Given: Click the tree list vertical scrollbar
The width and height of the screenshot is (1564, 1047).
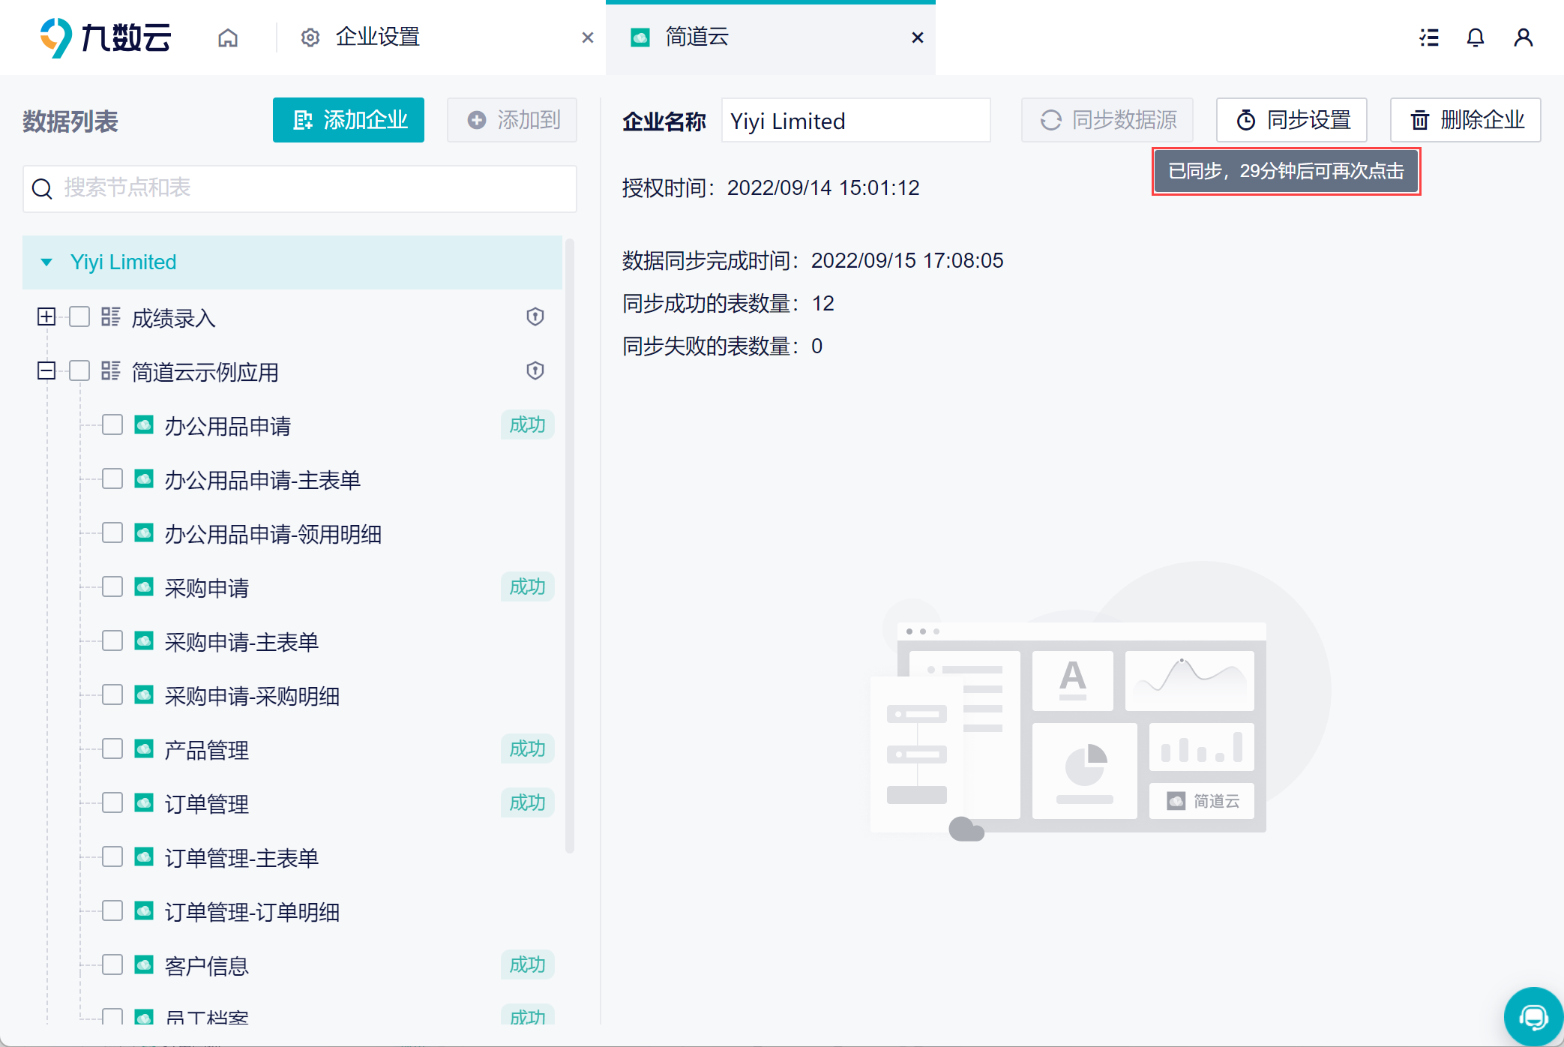Looking at the screenshot, I should pyautogui.click(x=570, y=546).
